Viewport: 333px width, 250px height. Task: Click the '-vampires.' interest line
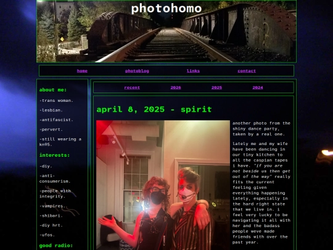click(52, 206)
